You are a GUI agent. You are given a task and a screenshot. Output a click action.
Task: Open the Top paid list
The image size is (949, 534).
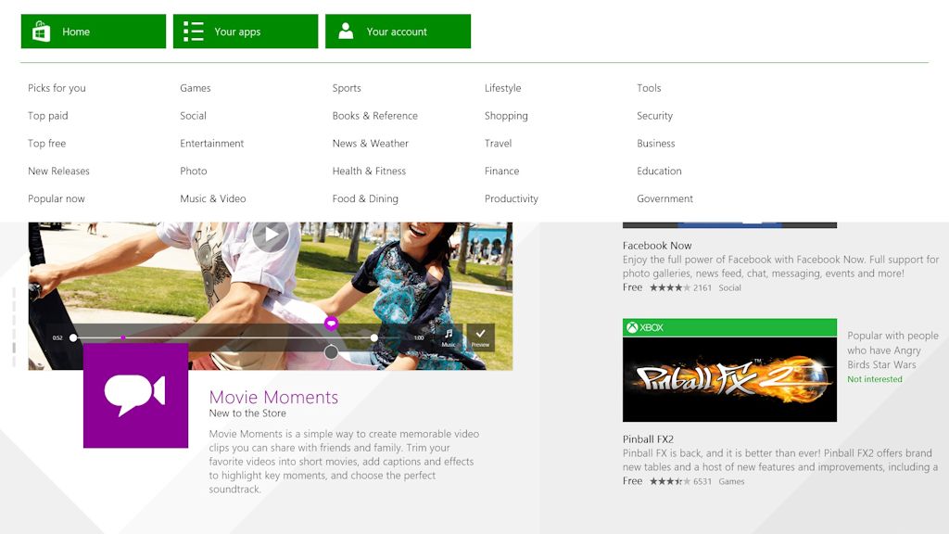(x=48, y=116)
